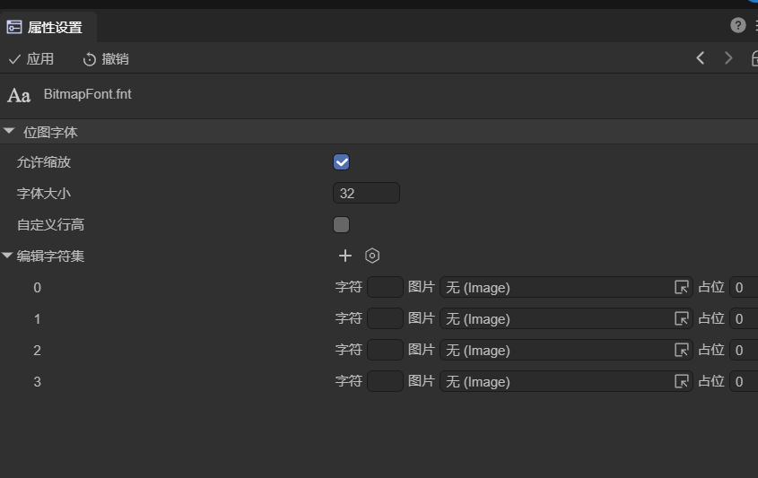Collapse the 位图字体 section
Image resolution: width=758 pixels, height=478 pixels.
9,132
